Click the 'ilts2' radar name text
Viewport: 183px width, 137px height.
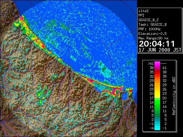pos(144,11)
